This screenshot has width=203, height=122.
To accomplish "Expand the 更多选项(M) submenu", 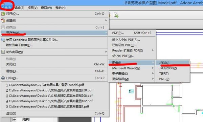I will [x=132, y=79].
